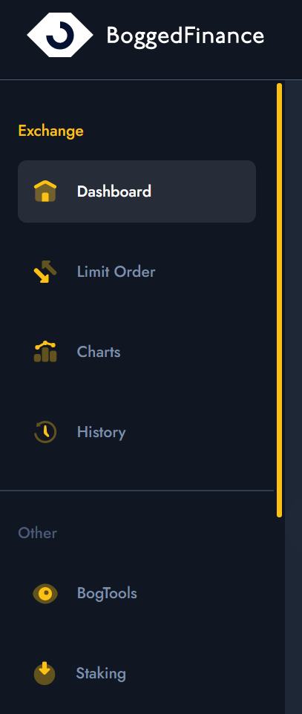Click the scrollbar track below the yellow thumb
This screenshot has height=714, width=302.
[x=280, y=615]
